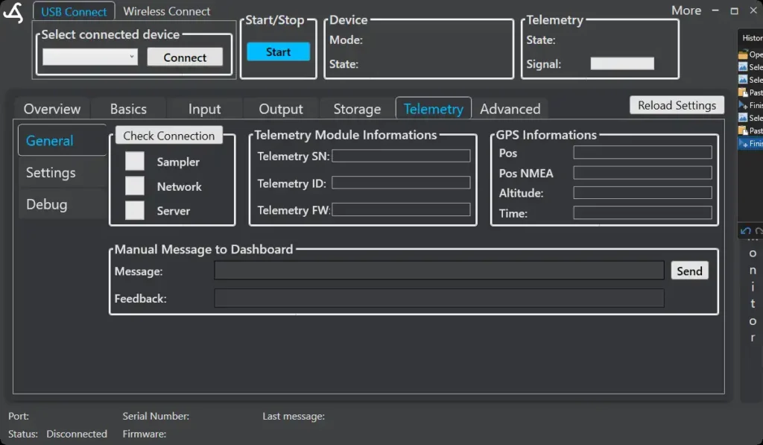Screen dimensions: 763x445
Task: Click the Telemetry SN field
Action: [401, 156]
